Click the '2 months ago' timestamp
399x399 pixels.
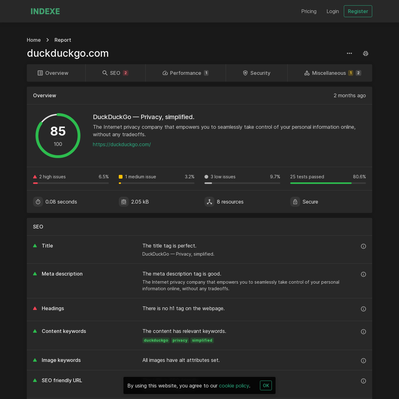[x=350, y=95]
